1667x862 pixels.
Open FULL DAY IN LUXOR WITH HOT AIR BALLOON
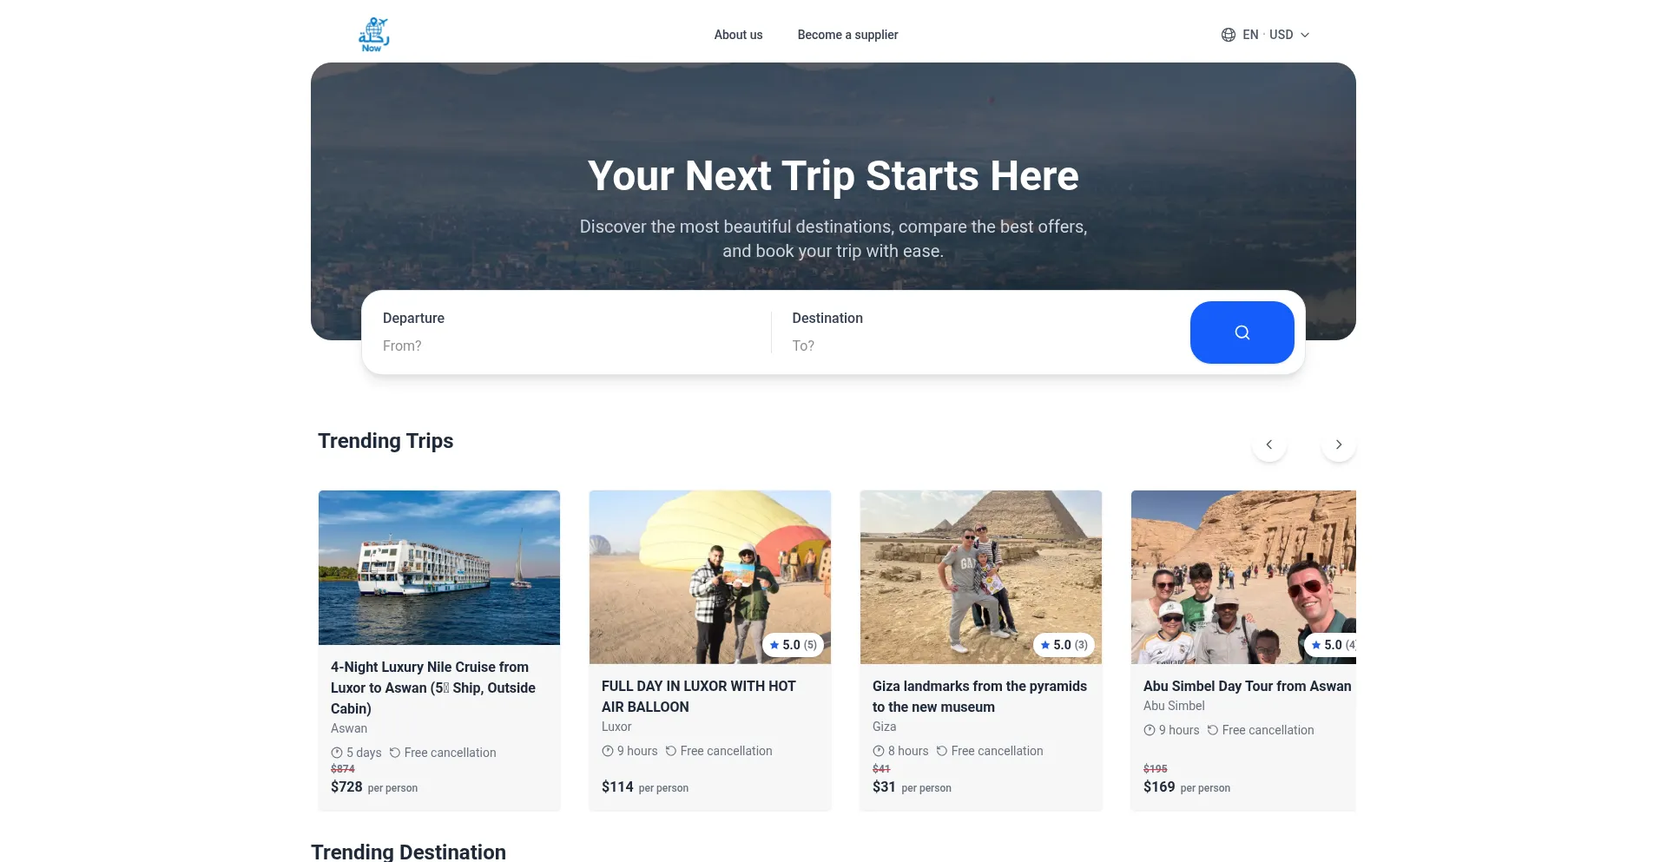[699, 696]
